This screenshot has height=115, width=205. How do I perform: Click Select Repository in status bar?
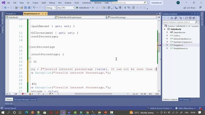[185, 108]
